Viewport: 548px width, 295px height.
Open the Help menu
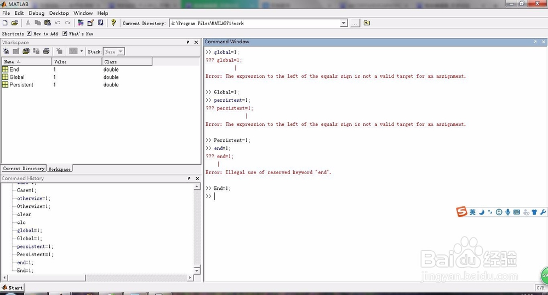pos(102,13)
